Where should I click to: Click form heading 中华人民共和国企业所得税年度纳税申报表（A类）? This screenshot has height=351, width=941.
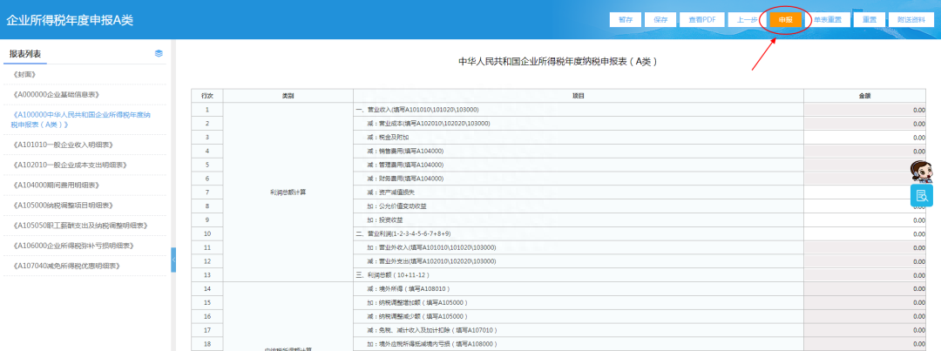(558, 62)
